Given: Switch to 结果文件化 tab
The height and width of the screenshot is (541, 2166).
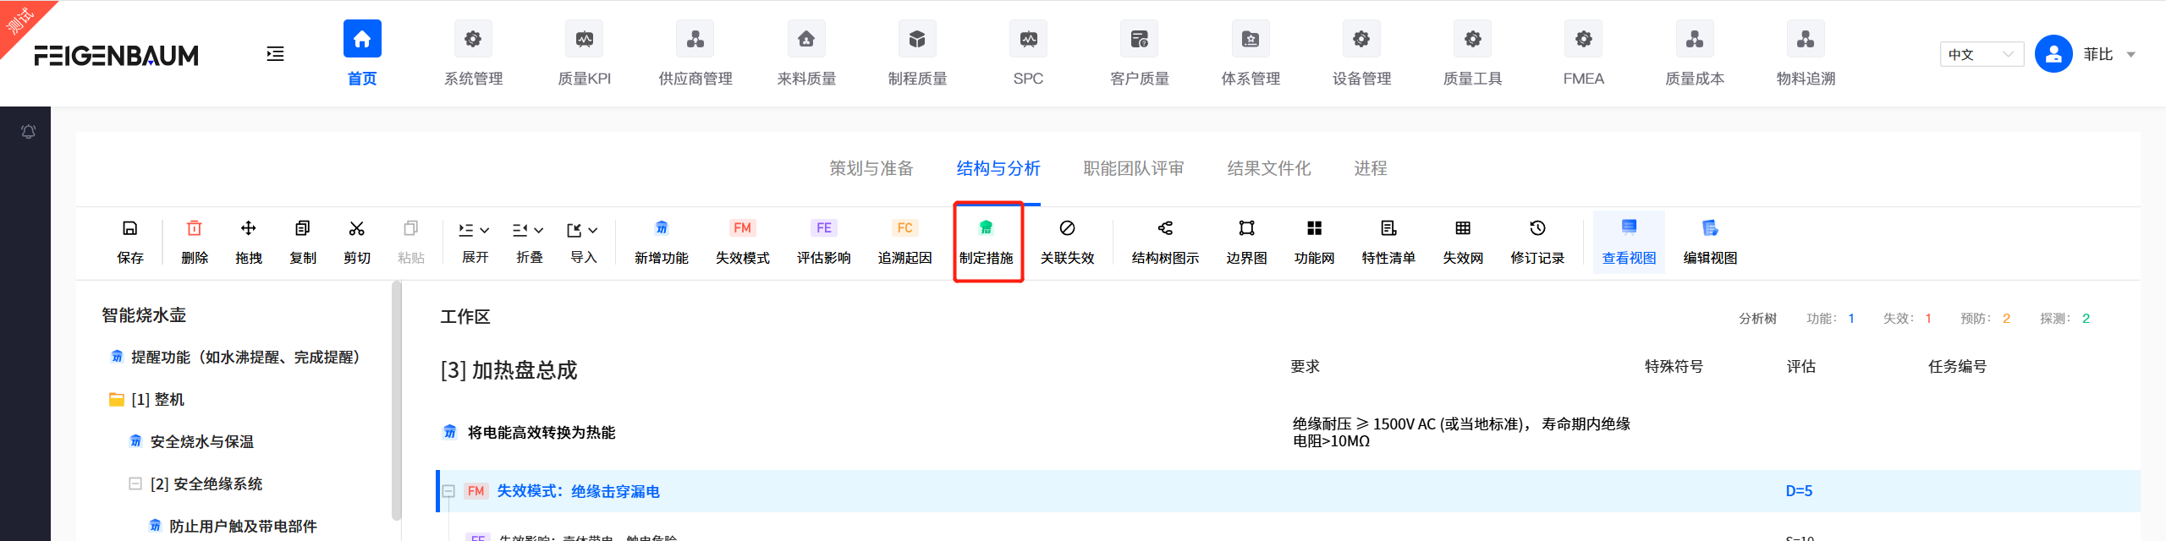Looking at the screenshot, I should click(1269, 168).
